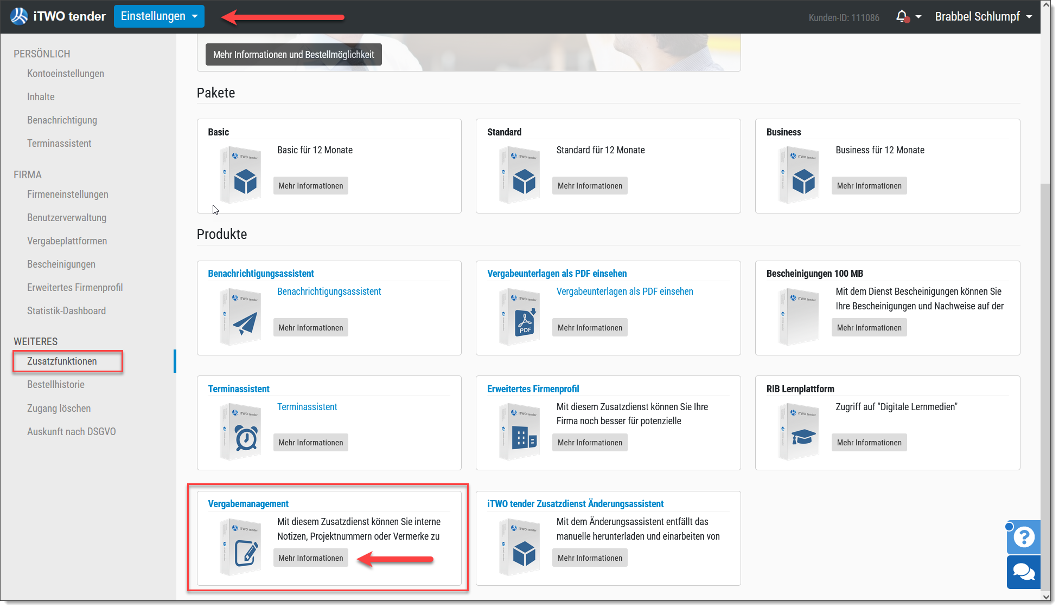Open the iTWO tender Zusatzdienst Änderungsassistent link
1059x609 pixels.
click(575, 504)
